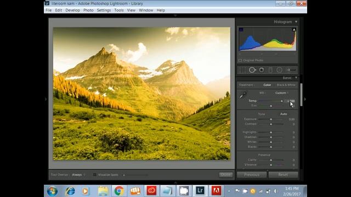Click the Temp value field
This screenshot has height=197, width=351.
[291, 101]
